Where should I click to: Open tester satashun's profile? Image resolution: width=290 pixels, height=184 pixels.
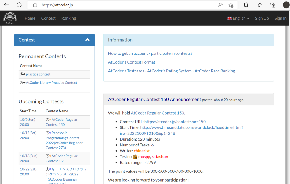coord(160,157)
